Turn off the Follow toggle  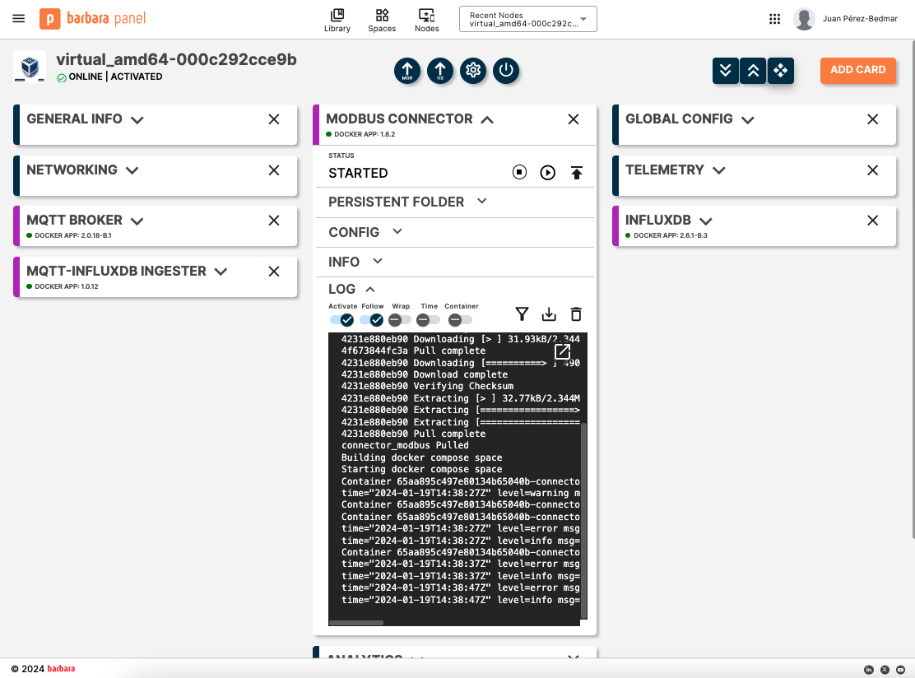click(372, 319)
